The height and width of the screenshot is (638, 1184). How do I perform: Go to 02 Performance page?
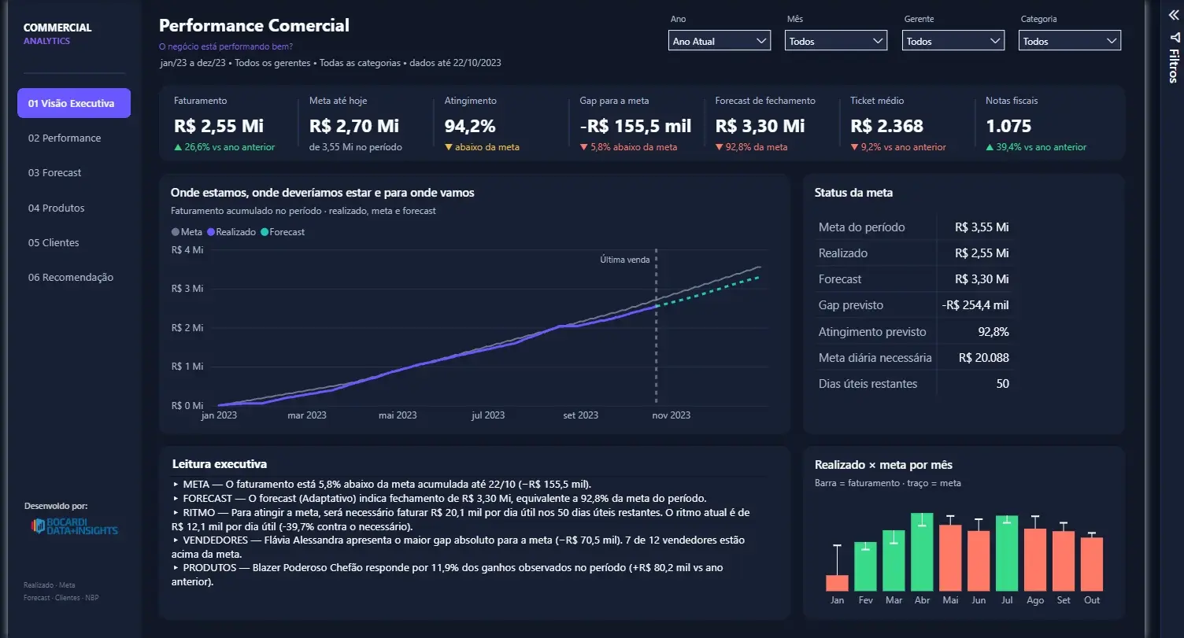(65, 138)
